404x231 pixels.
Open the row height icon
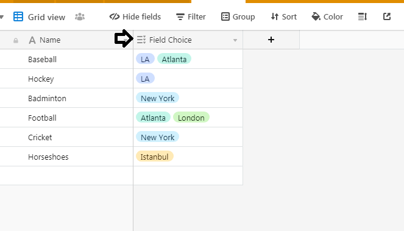(x=363, y=16)
